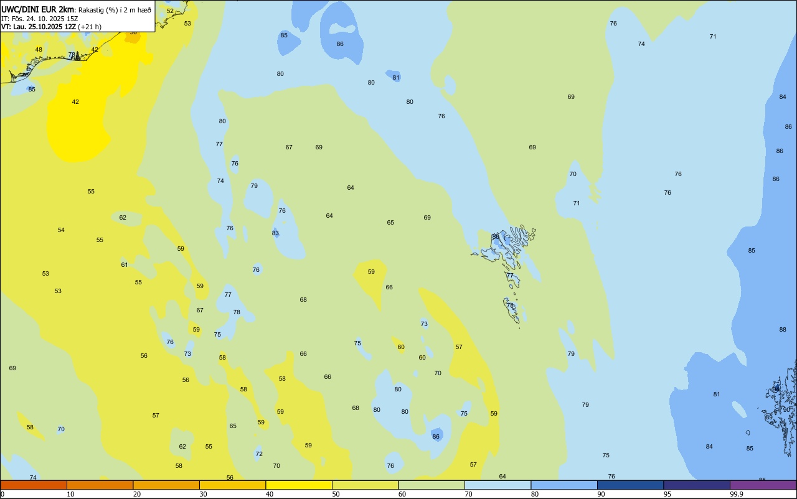Click the 10–20 orange legend swatch
Image resolution: width=797 pixels, height=499 pixels.
tap(100, 485)
